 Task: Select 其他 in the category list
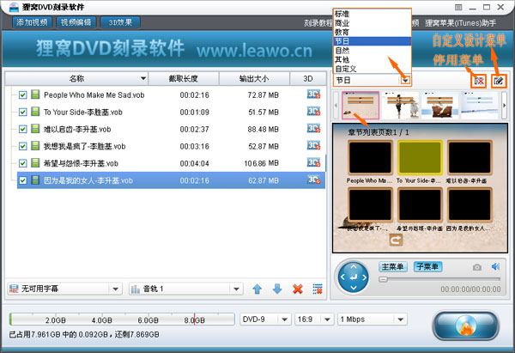click(373, 60)
